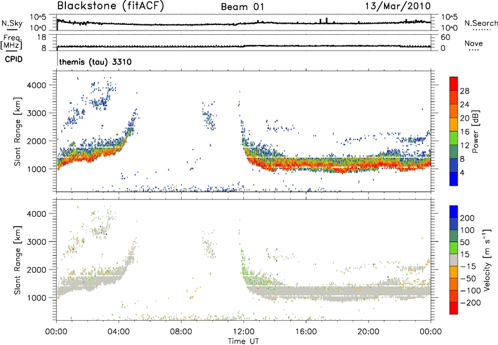498x345 pixels.
Task: Click the 'Slant Range [km]' label of velocity plot
Action: point(17,260)
